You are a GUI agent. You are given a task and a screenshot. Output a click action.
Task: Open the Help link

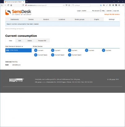coord(103,11)
